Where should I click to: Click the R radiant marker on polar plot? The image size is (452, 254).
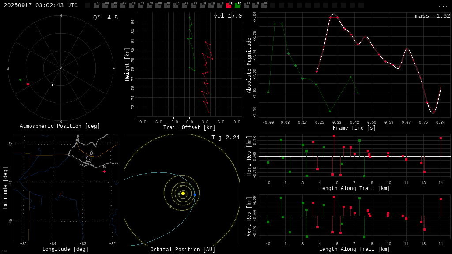pos(52,86)
